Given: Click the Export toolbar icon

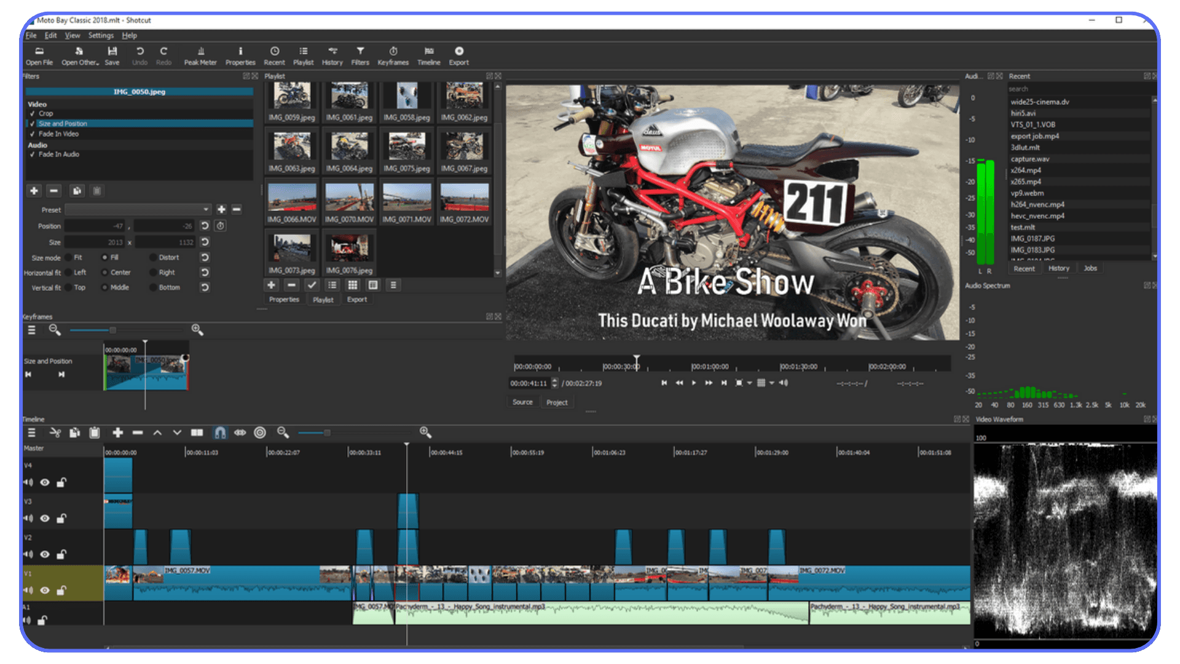Looking at the screenshot, I should click(458, 55).
